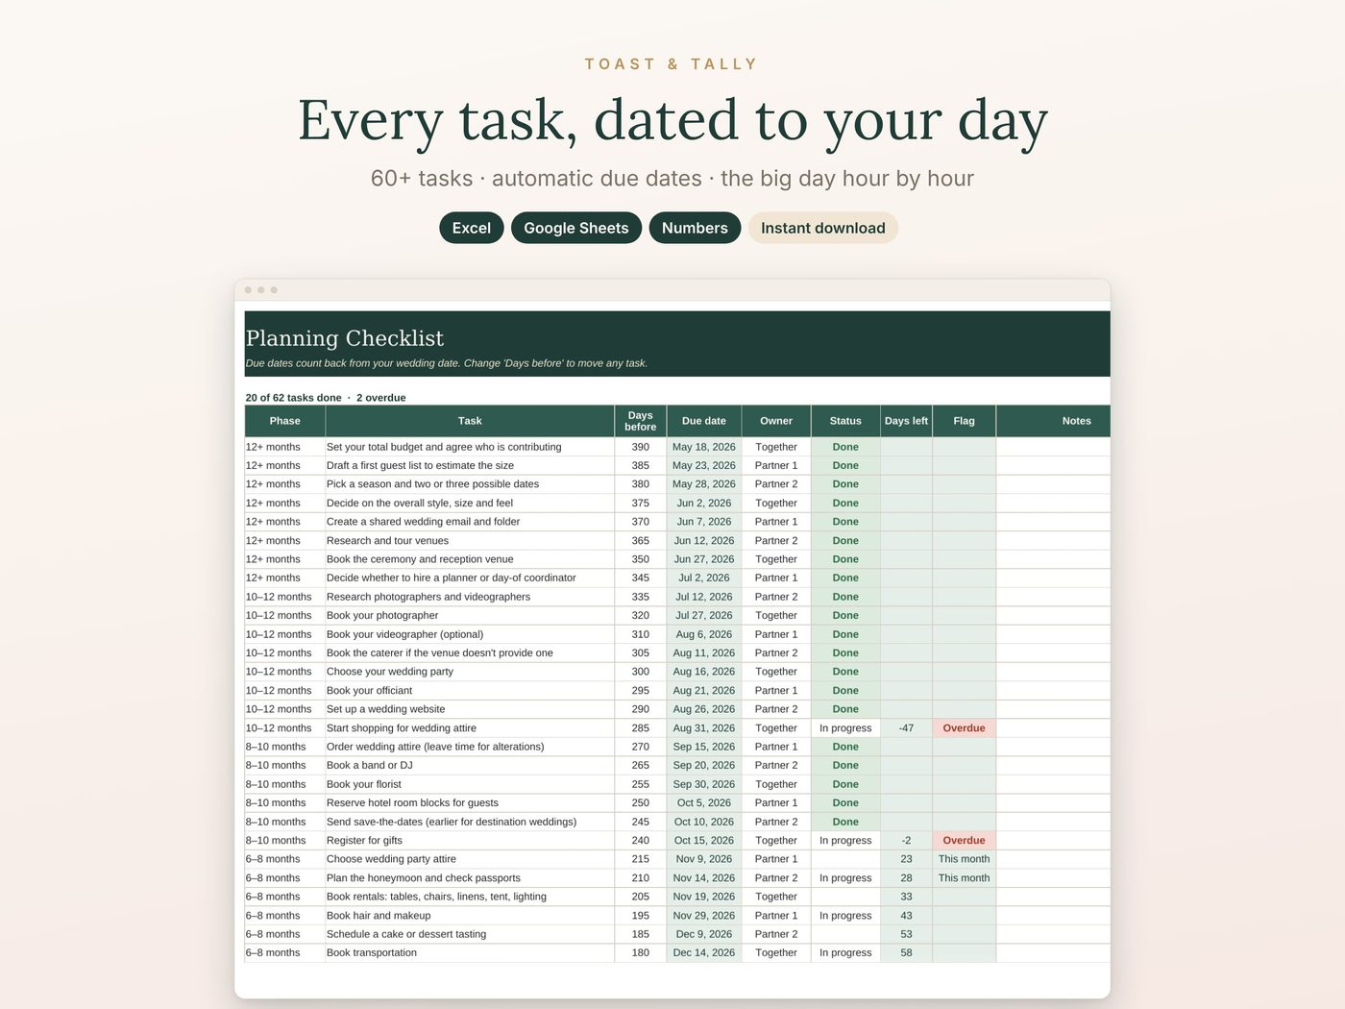Screen dimensions: 1345x1009
Task: Select the Google Sheets pill
Action: [x=576, y=228]
